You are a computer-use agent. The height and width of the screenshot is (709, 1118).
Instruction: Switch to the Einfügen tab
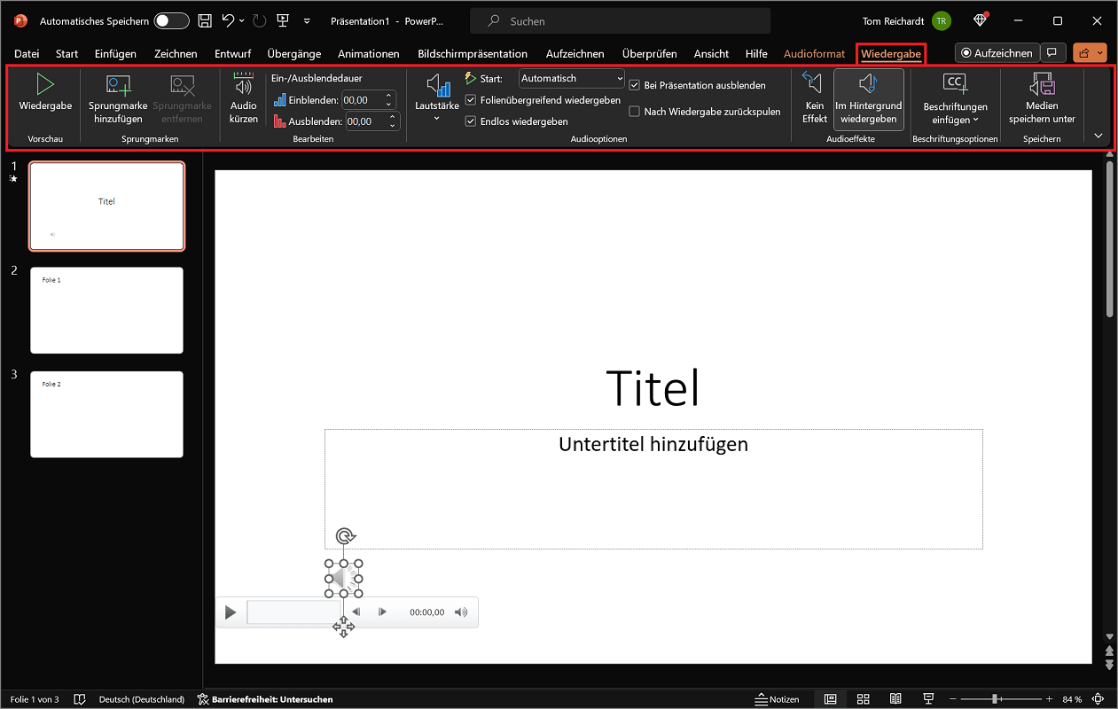115,54
